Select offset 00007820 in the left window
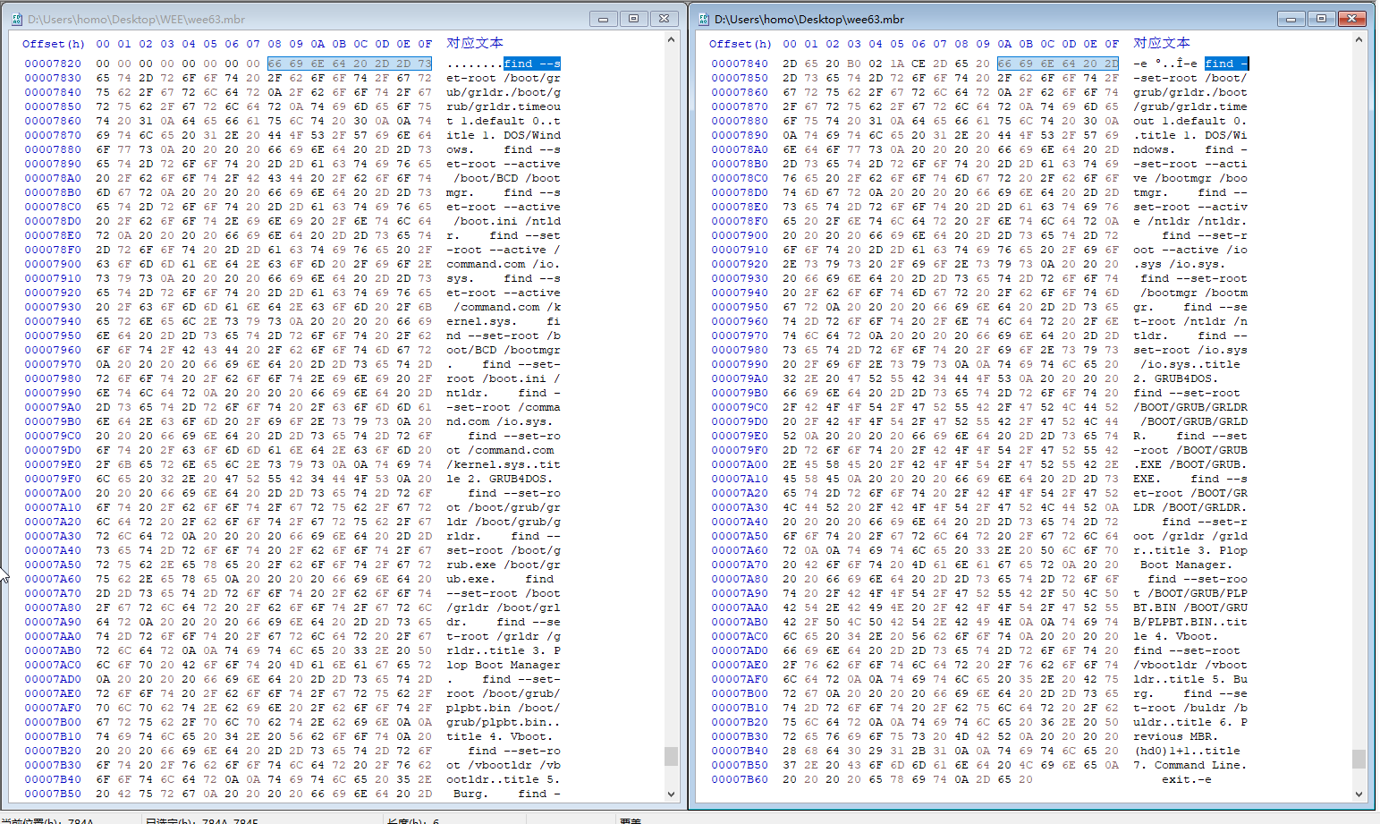 point(53,64)
